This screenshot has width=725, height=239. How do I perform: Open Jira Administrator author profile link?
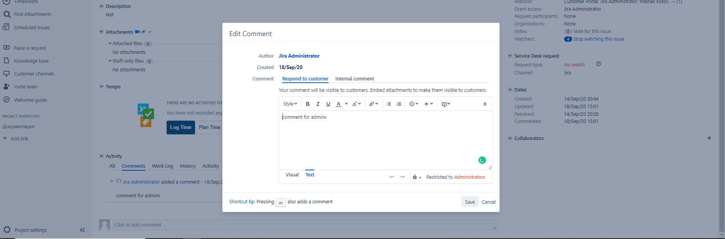(x=299, y=56)
